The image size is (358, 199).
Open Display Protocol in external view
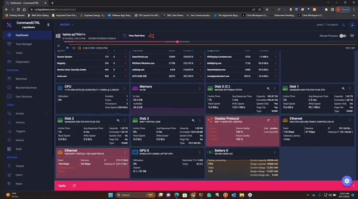(x=268, y=120)
